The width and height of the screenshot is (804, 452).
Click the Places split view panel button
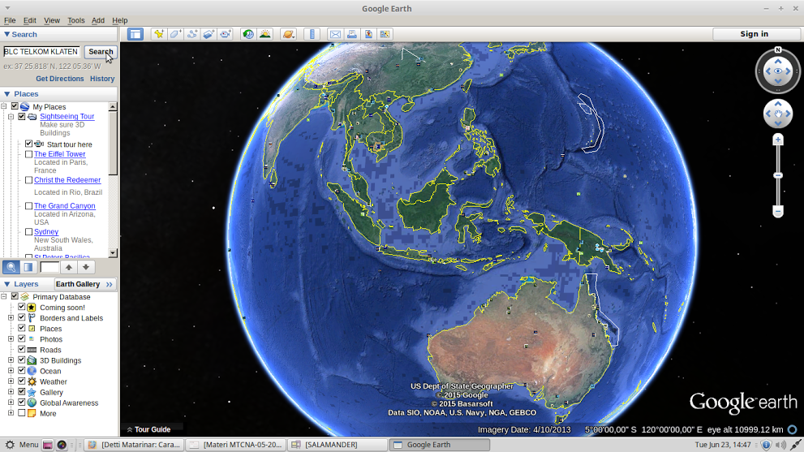[x=28, y=267]
